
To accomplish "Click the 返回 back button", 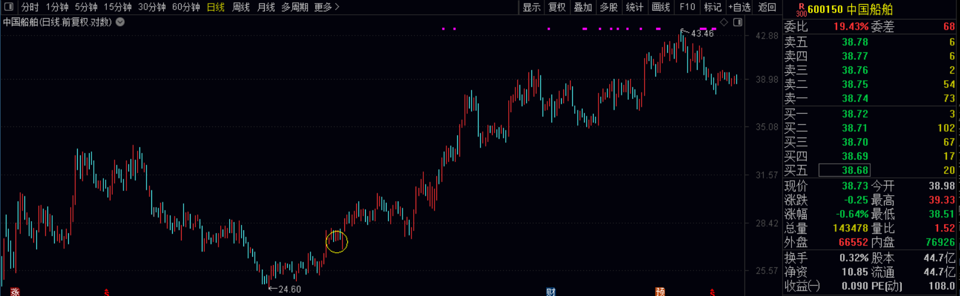I will click(767, 7).
